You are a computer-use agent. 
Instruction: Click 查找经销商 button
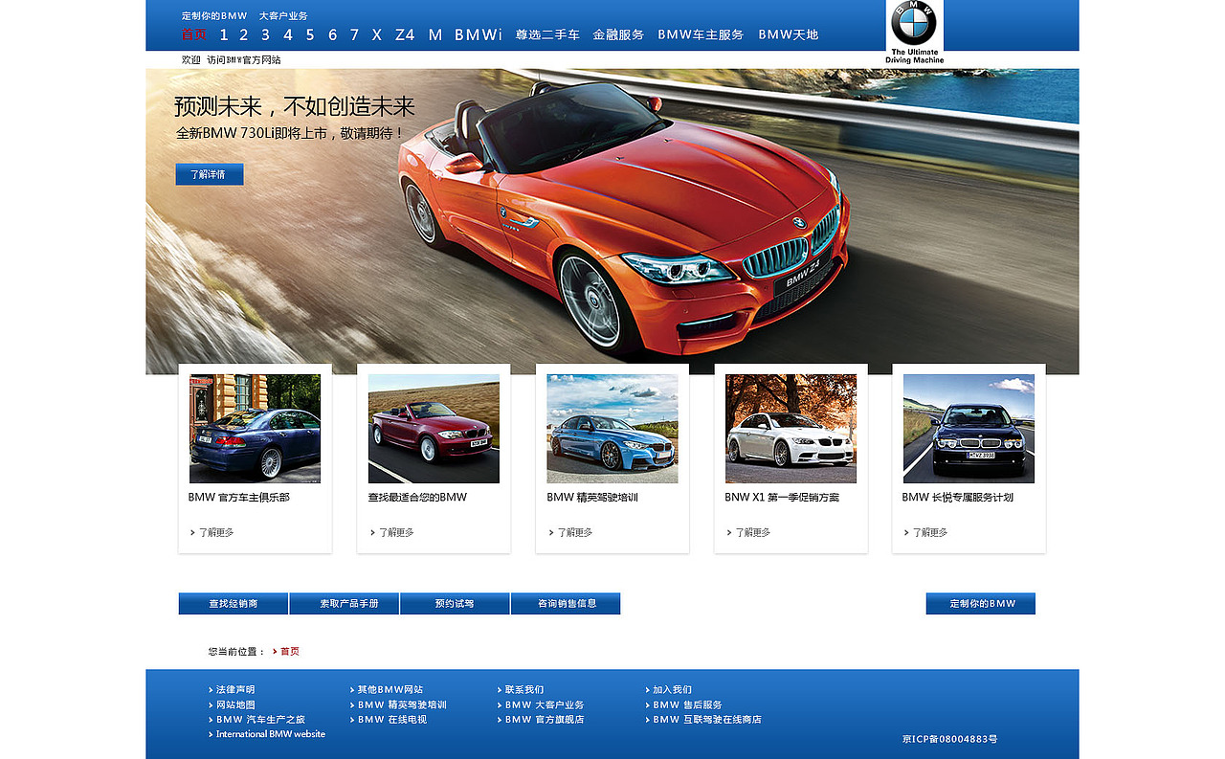tap(234, 604)
